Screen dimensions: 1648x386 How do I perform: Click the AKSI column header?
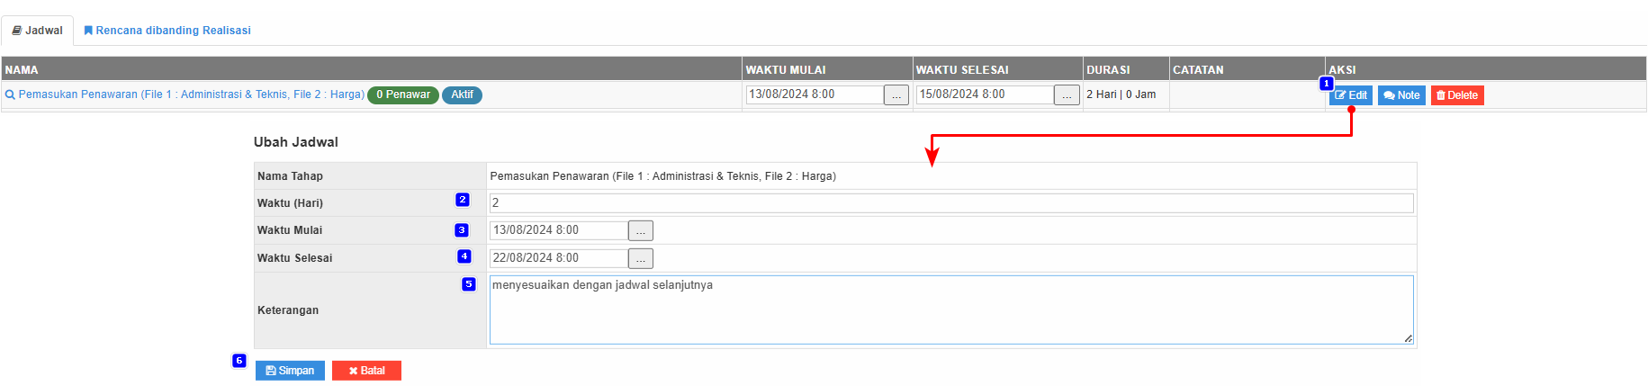[x=1486, y=69]
